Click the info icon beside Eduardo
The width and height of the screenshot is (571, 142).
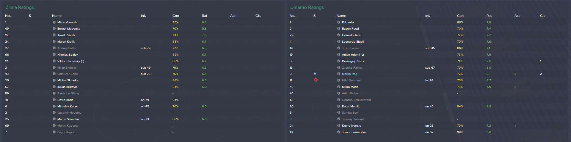pyautogui.click(x=339, y=22)
